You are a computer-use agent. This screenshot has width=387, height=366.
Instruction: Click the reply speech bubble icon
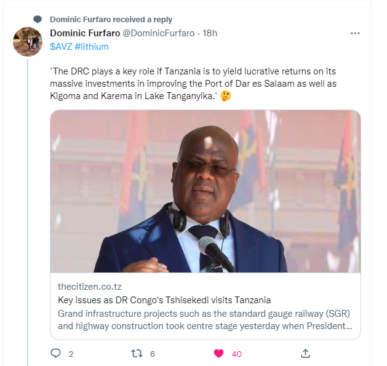click(56, 353)
